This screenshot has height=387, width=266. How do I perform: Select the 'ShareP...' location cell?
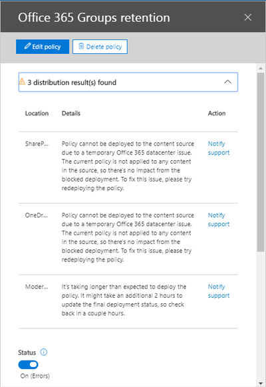tap(37, 144)
